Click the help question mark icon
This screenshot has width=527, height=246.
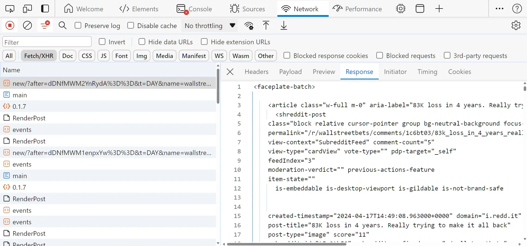pos(517,9)
